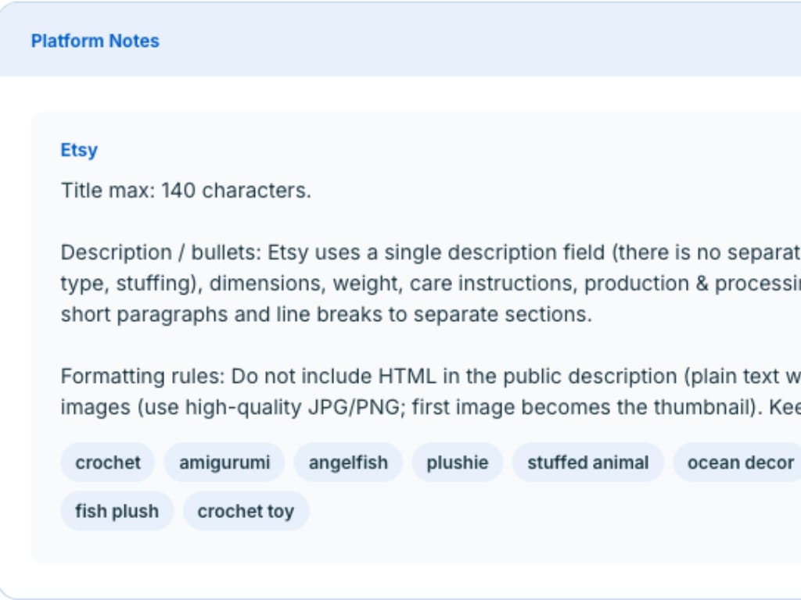Click the stuffed animal tag chip
The image size is (801, 600).
pos(587,462)
